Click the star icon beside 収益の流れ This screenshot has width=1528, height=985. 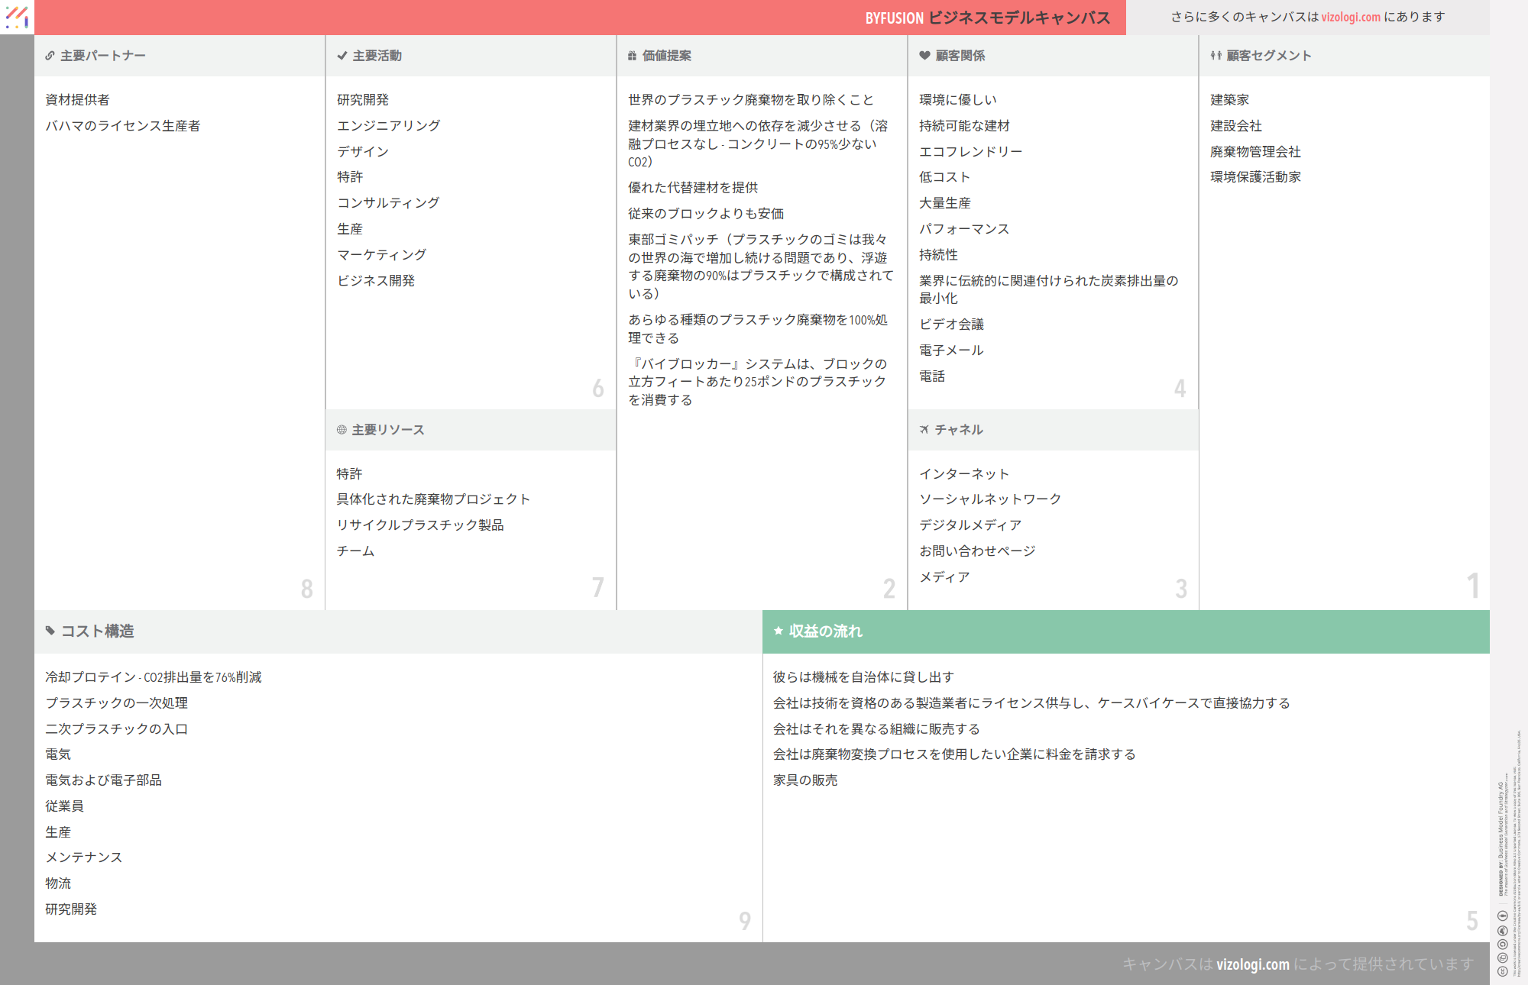(x=779, y=631)
